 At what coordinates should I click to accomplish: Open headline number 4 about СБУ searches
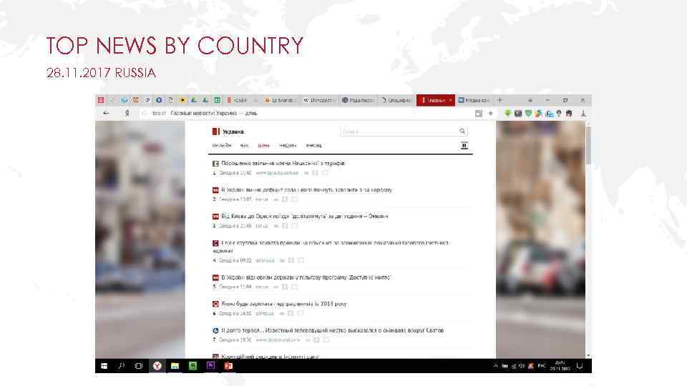(x=331, y=247)
